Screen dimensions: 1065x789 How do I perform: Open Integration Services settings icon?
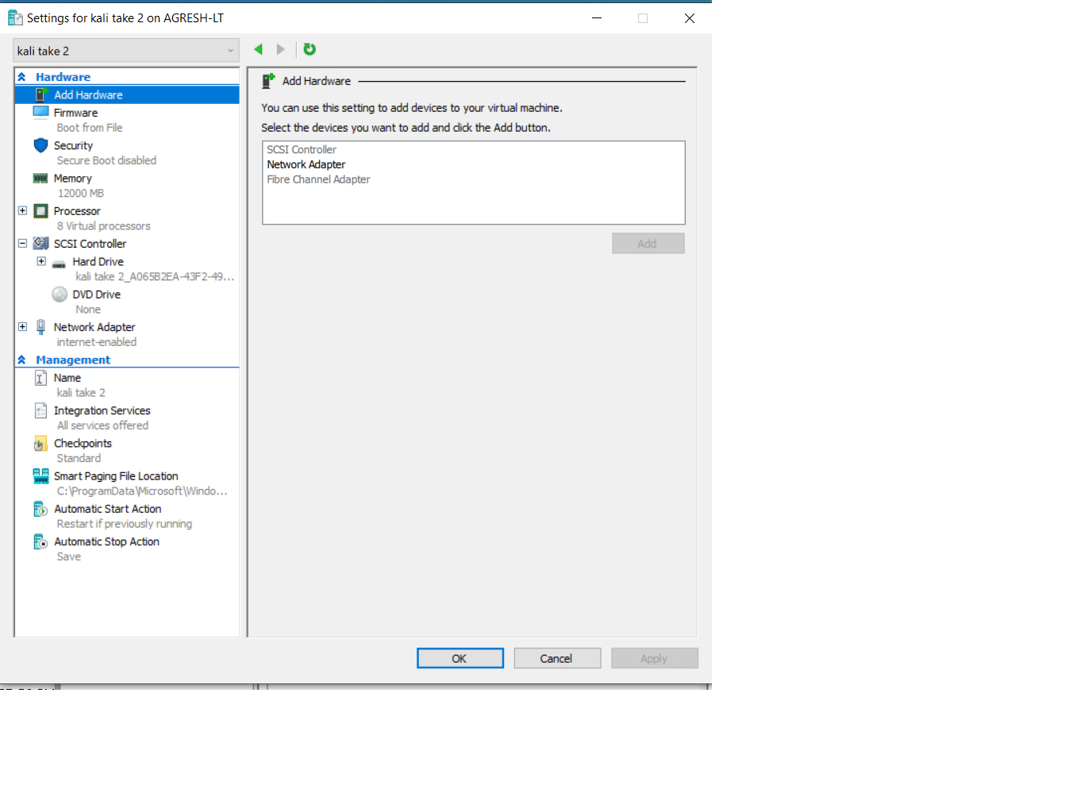[40, 410]
